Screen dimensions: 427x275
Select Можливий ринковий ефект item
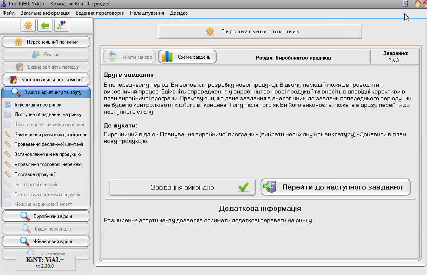(43, 204)
